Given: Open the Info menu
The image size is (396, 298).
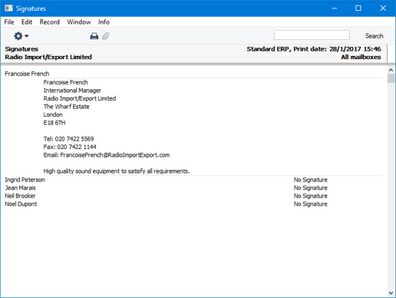Looking at the screenshot, I should 104,22.
